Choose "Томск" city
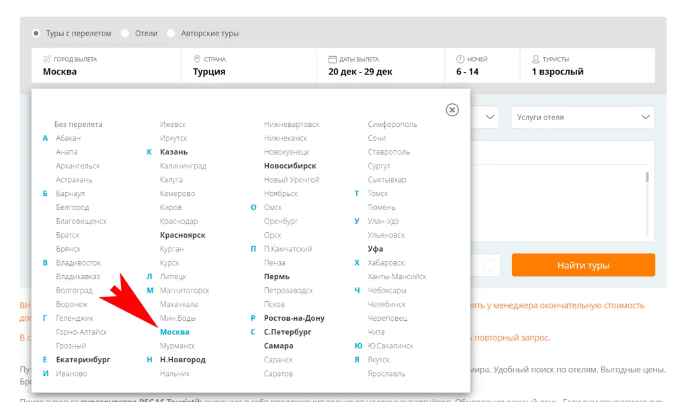Image resolution: width=688 pixels, height=402 pixels. 378,193
